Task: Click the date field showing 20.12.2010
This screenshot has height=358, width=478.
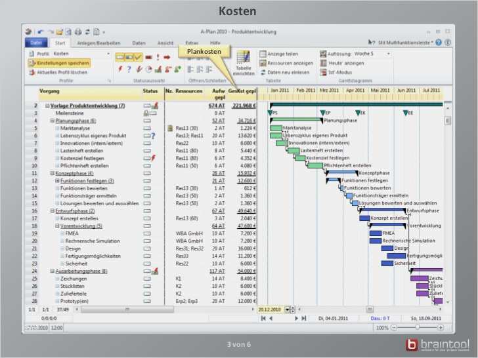Action: (x=272, y=309)
